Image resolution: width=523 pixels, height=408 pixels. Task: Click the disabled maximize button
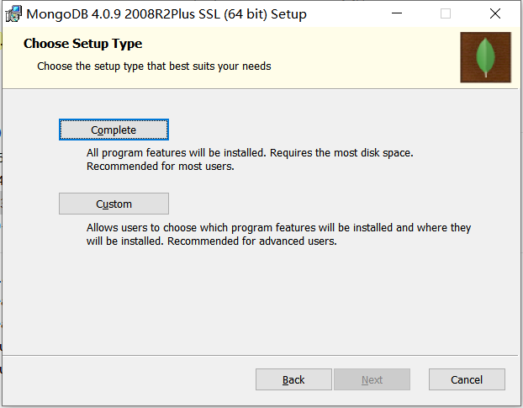click(x=446, y=13)
